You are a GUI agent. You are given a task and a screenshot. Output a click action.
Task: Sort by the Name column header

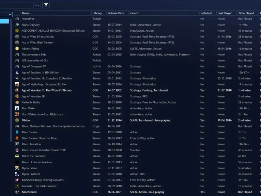point(56,13)
